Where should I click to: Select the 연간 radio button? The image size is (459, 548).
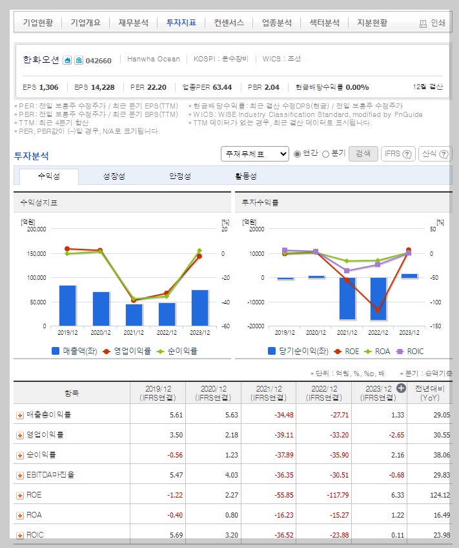pyautogui.click(x=297, y=154)
